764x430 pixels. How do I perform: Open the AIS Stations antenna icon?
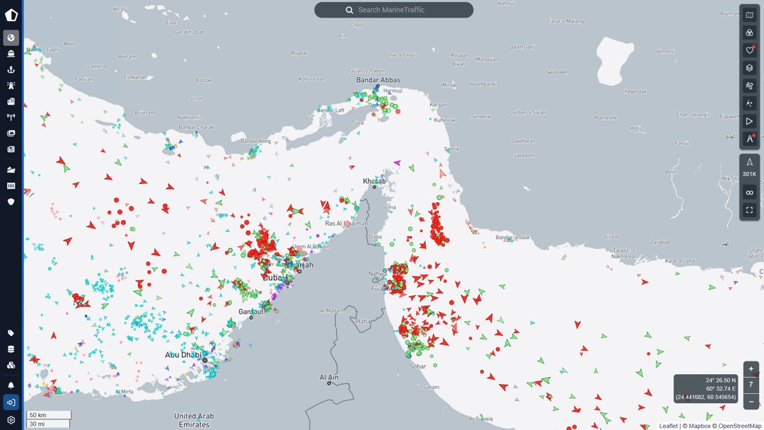[11, 117]
